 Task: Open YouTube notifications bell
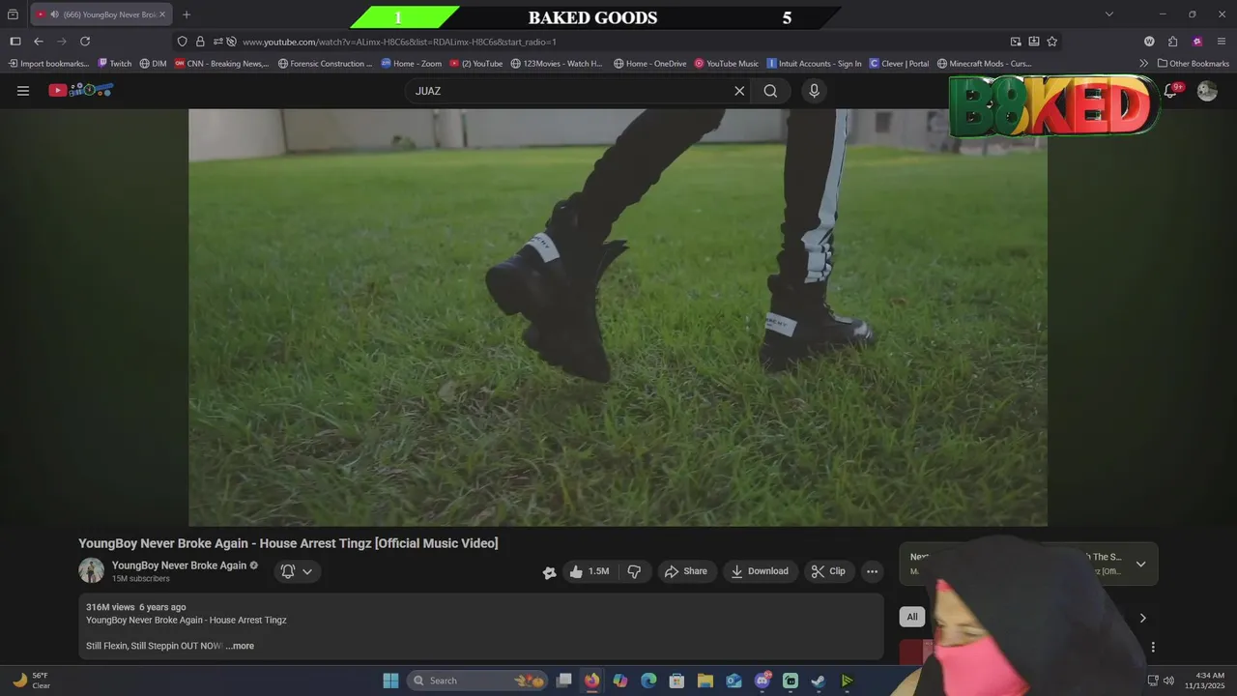(x=1170, y=90)
